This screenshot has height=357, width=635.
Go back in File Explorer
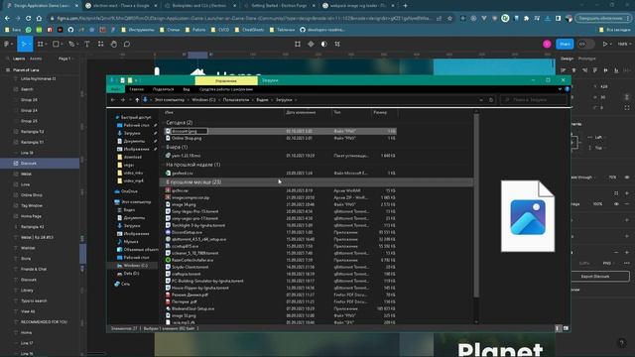[x=113, y=99]
